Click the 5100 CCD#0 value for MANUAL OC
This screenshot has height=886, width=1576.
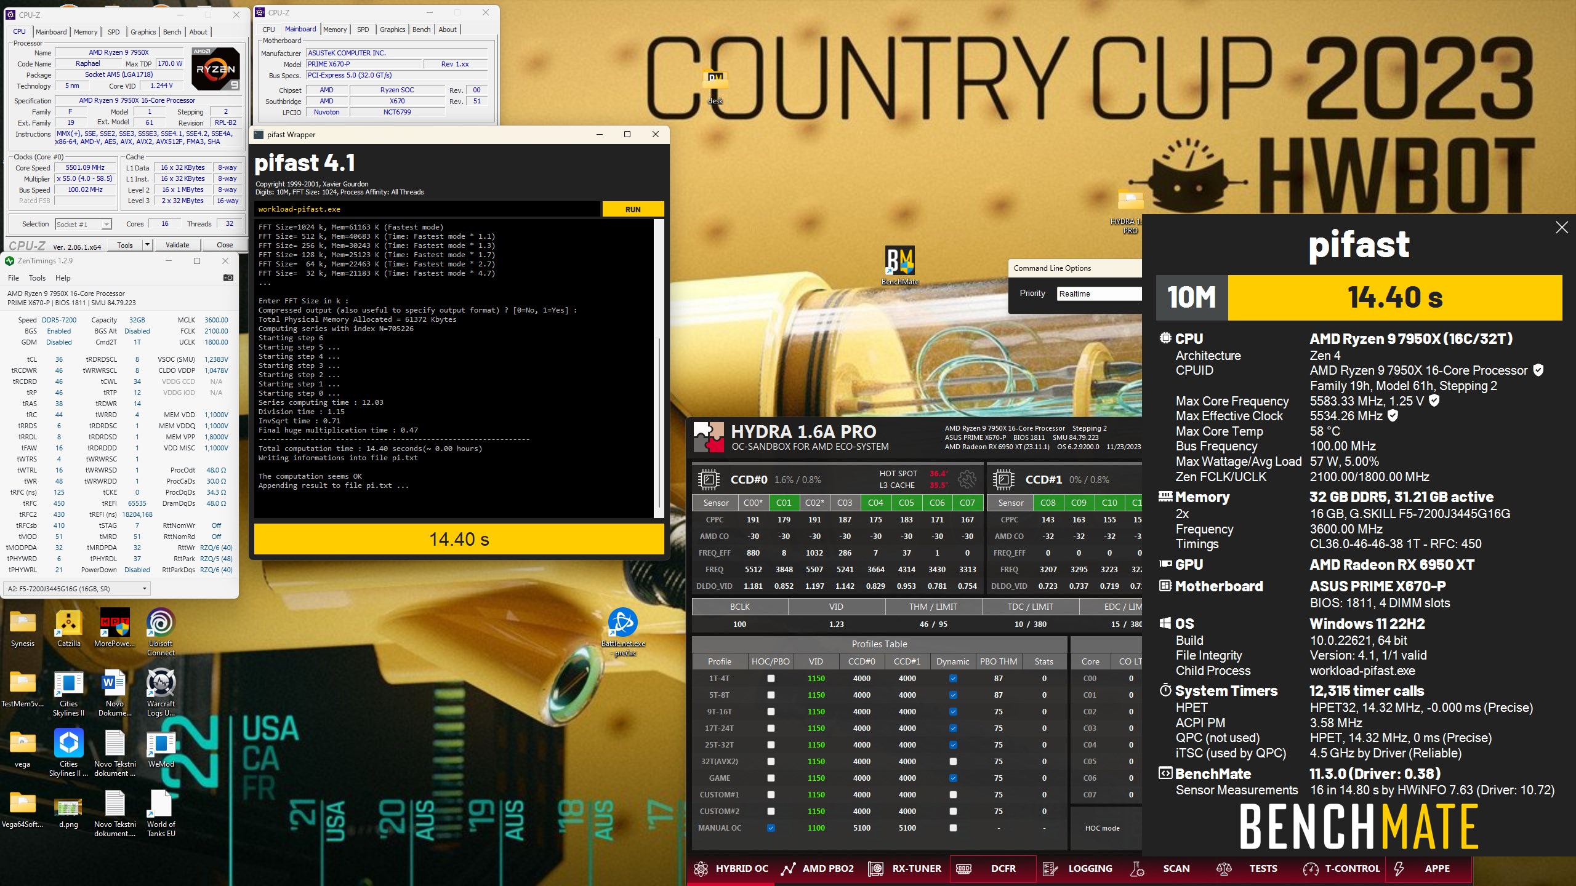point(862,828)
